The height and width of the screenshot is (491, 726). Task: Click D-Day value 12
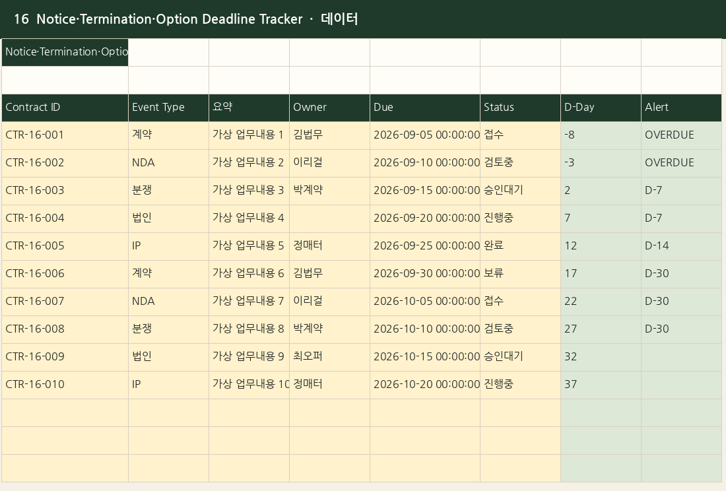601,247
